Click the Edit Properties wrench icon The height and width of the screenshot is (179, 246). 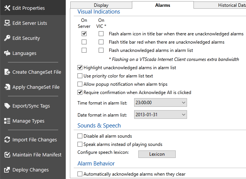click(x=7, y=8)
